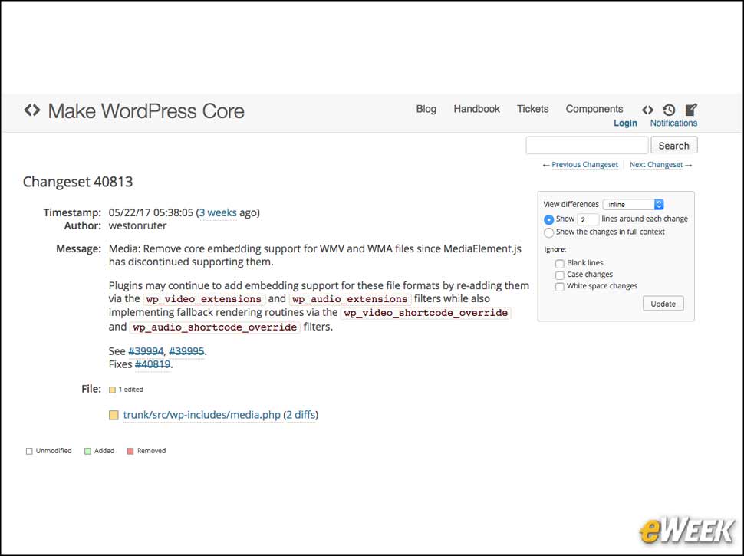Screen dimensions: 744x556
Task: Click the red Removed legend swatch
Action: click(130, 451)
